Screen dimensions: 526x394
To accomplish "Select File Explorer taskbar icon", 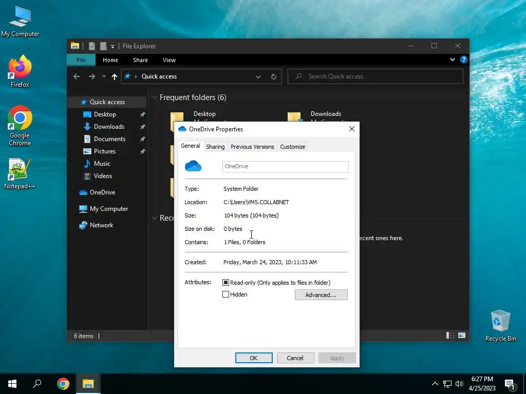I will [88, 384].
